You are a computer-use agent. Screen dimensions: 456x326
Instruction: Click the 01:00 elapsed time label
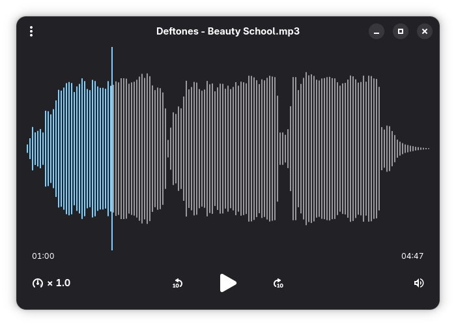[43, 256]
